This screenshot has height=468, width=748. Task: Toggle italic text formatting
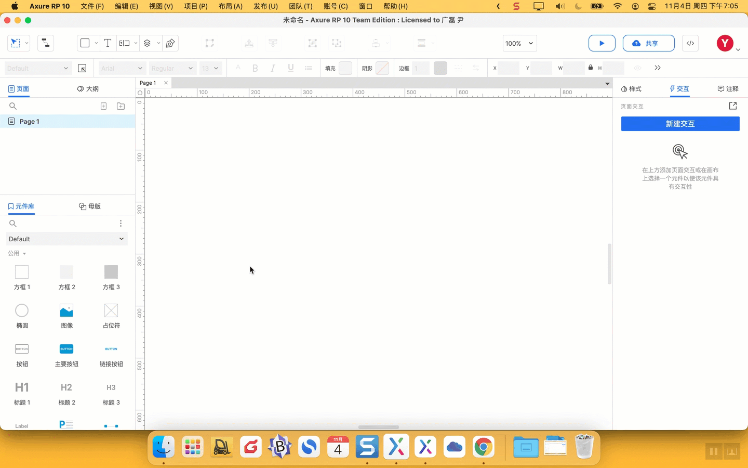273,68
